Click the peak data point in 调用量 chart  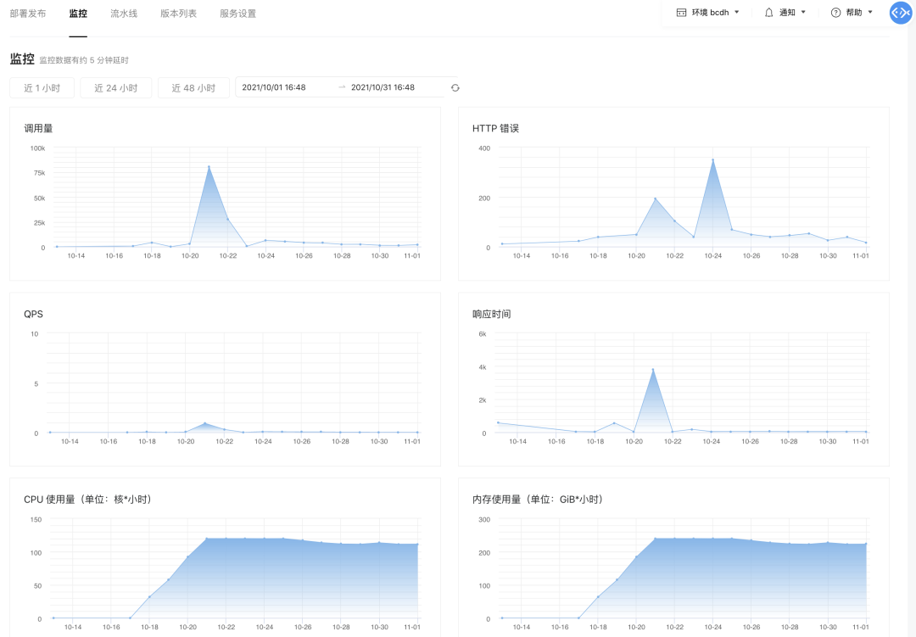point(209,167)
